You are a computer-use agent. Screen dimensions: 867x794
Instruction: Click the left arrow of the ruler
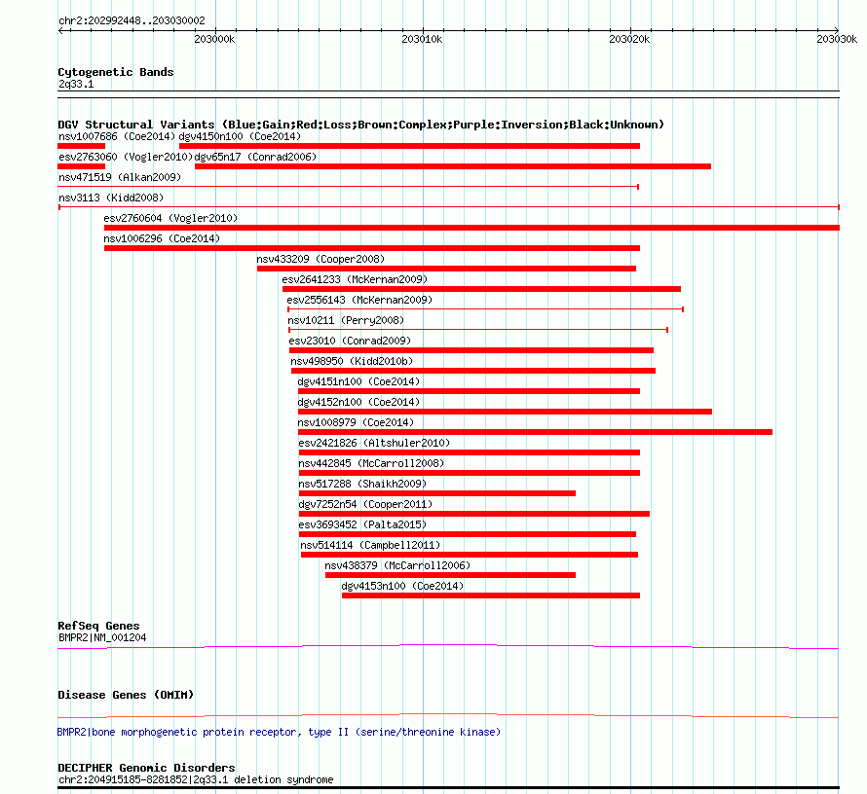pos(60,30)
